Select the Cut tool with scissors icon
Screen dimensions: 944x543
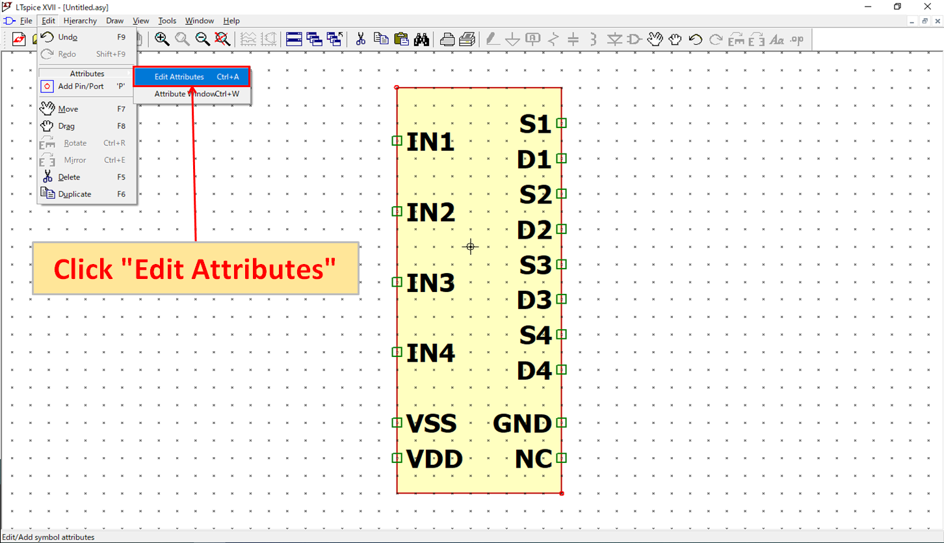coord(361,39)
